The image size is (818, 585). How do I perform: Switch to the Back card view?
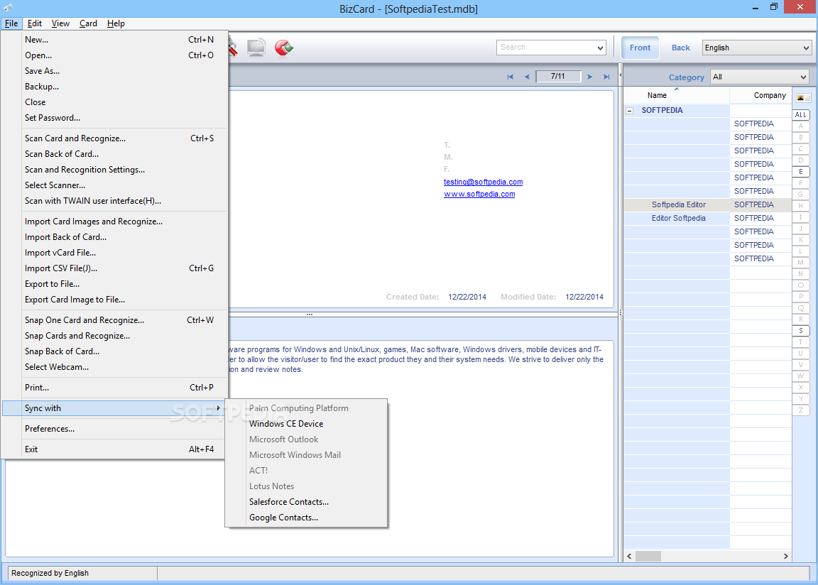681,48
